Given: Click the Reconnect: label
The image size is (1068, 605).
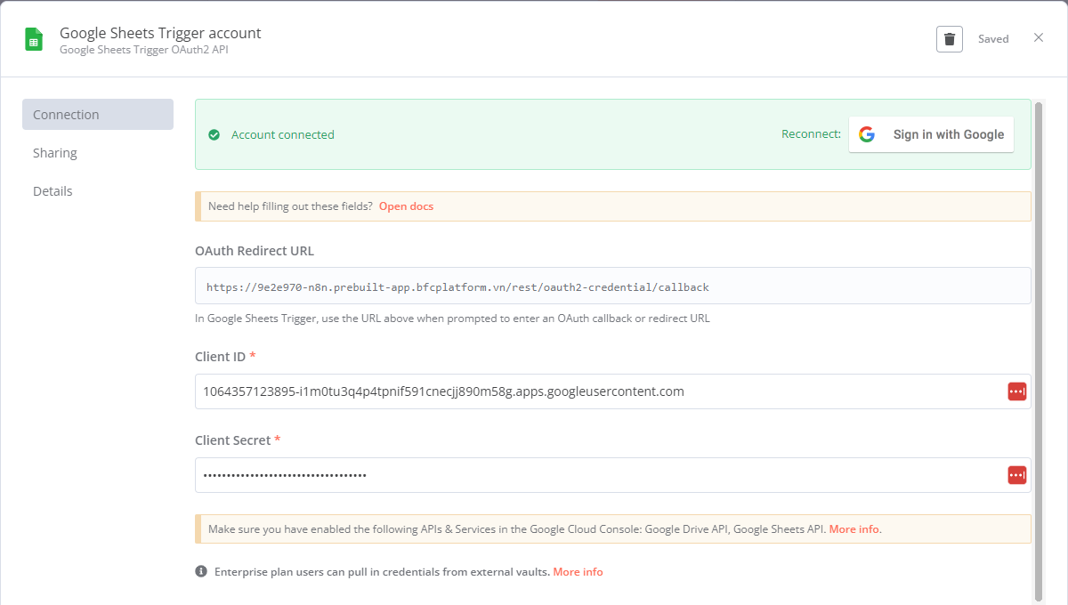Looking at the screenshot, I should point(811,134).
